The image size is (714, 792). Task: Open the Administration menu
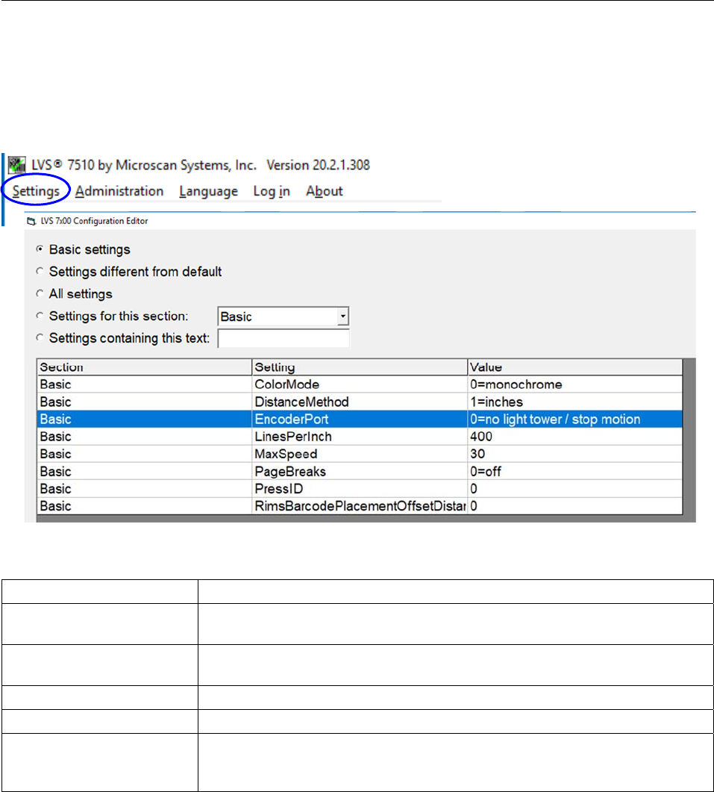(x=119, y=191)
